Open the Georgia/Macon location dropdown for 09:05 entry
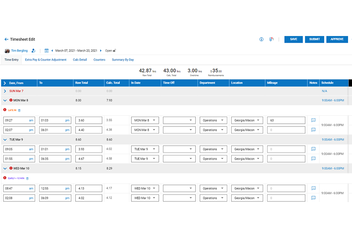 tap(247, 149)
